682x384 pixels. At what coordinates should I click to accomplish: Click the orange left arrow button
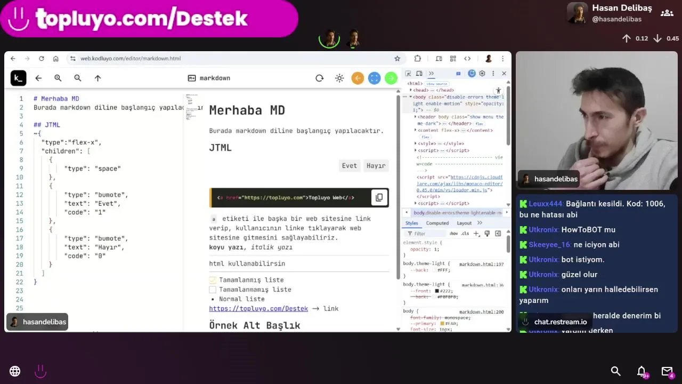coord(358,78)
